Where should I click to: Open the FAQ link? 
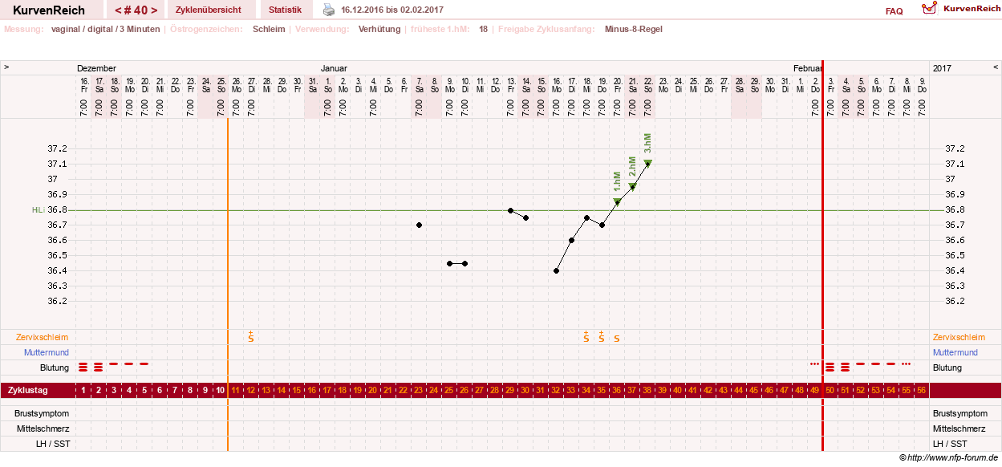coord(894,11)
